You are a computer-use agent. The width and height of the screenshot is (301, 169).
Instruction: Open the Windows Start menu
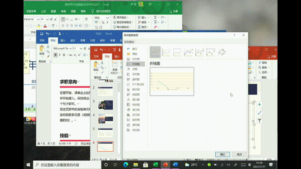(x=28, y=165)
